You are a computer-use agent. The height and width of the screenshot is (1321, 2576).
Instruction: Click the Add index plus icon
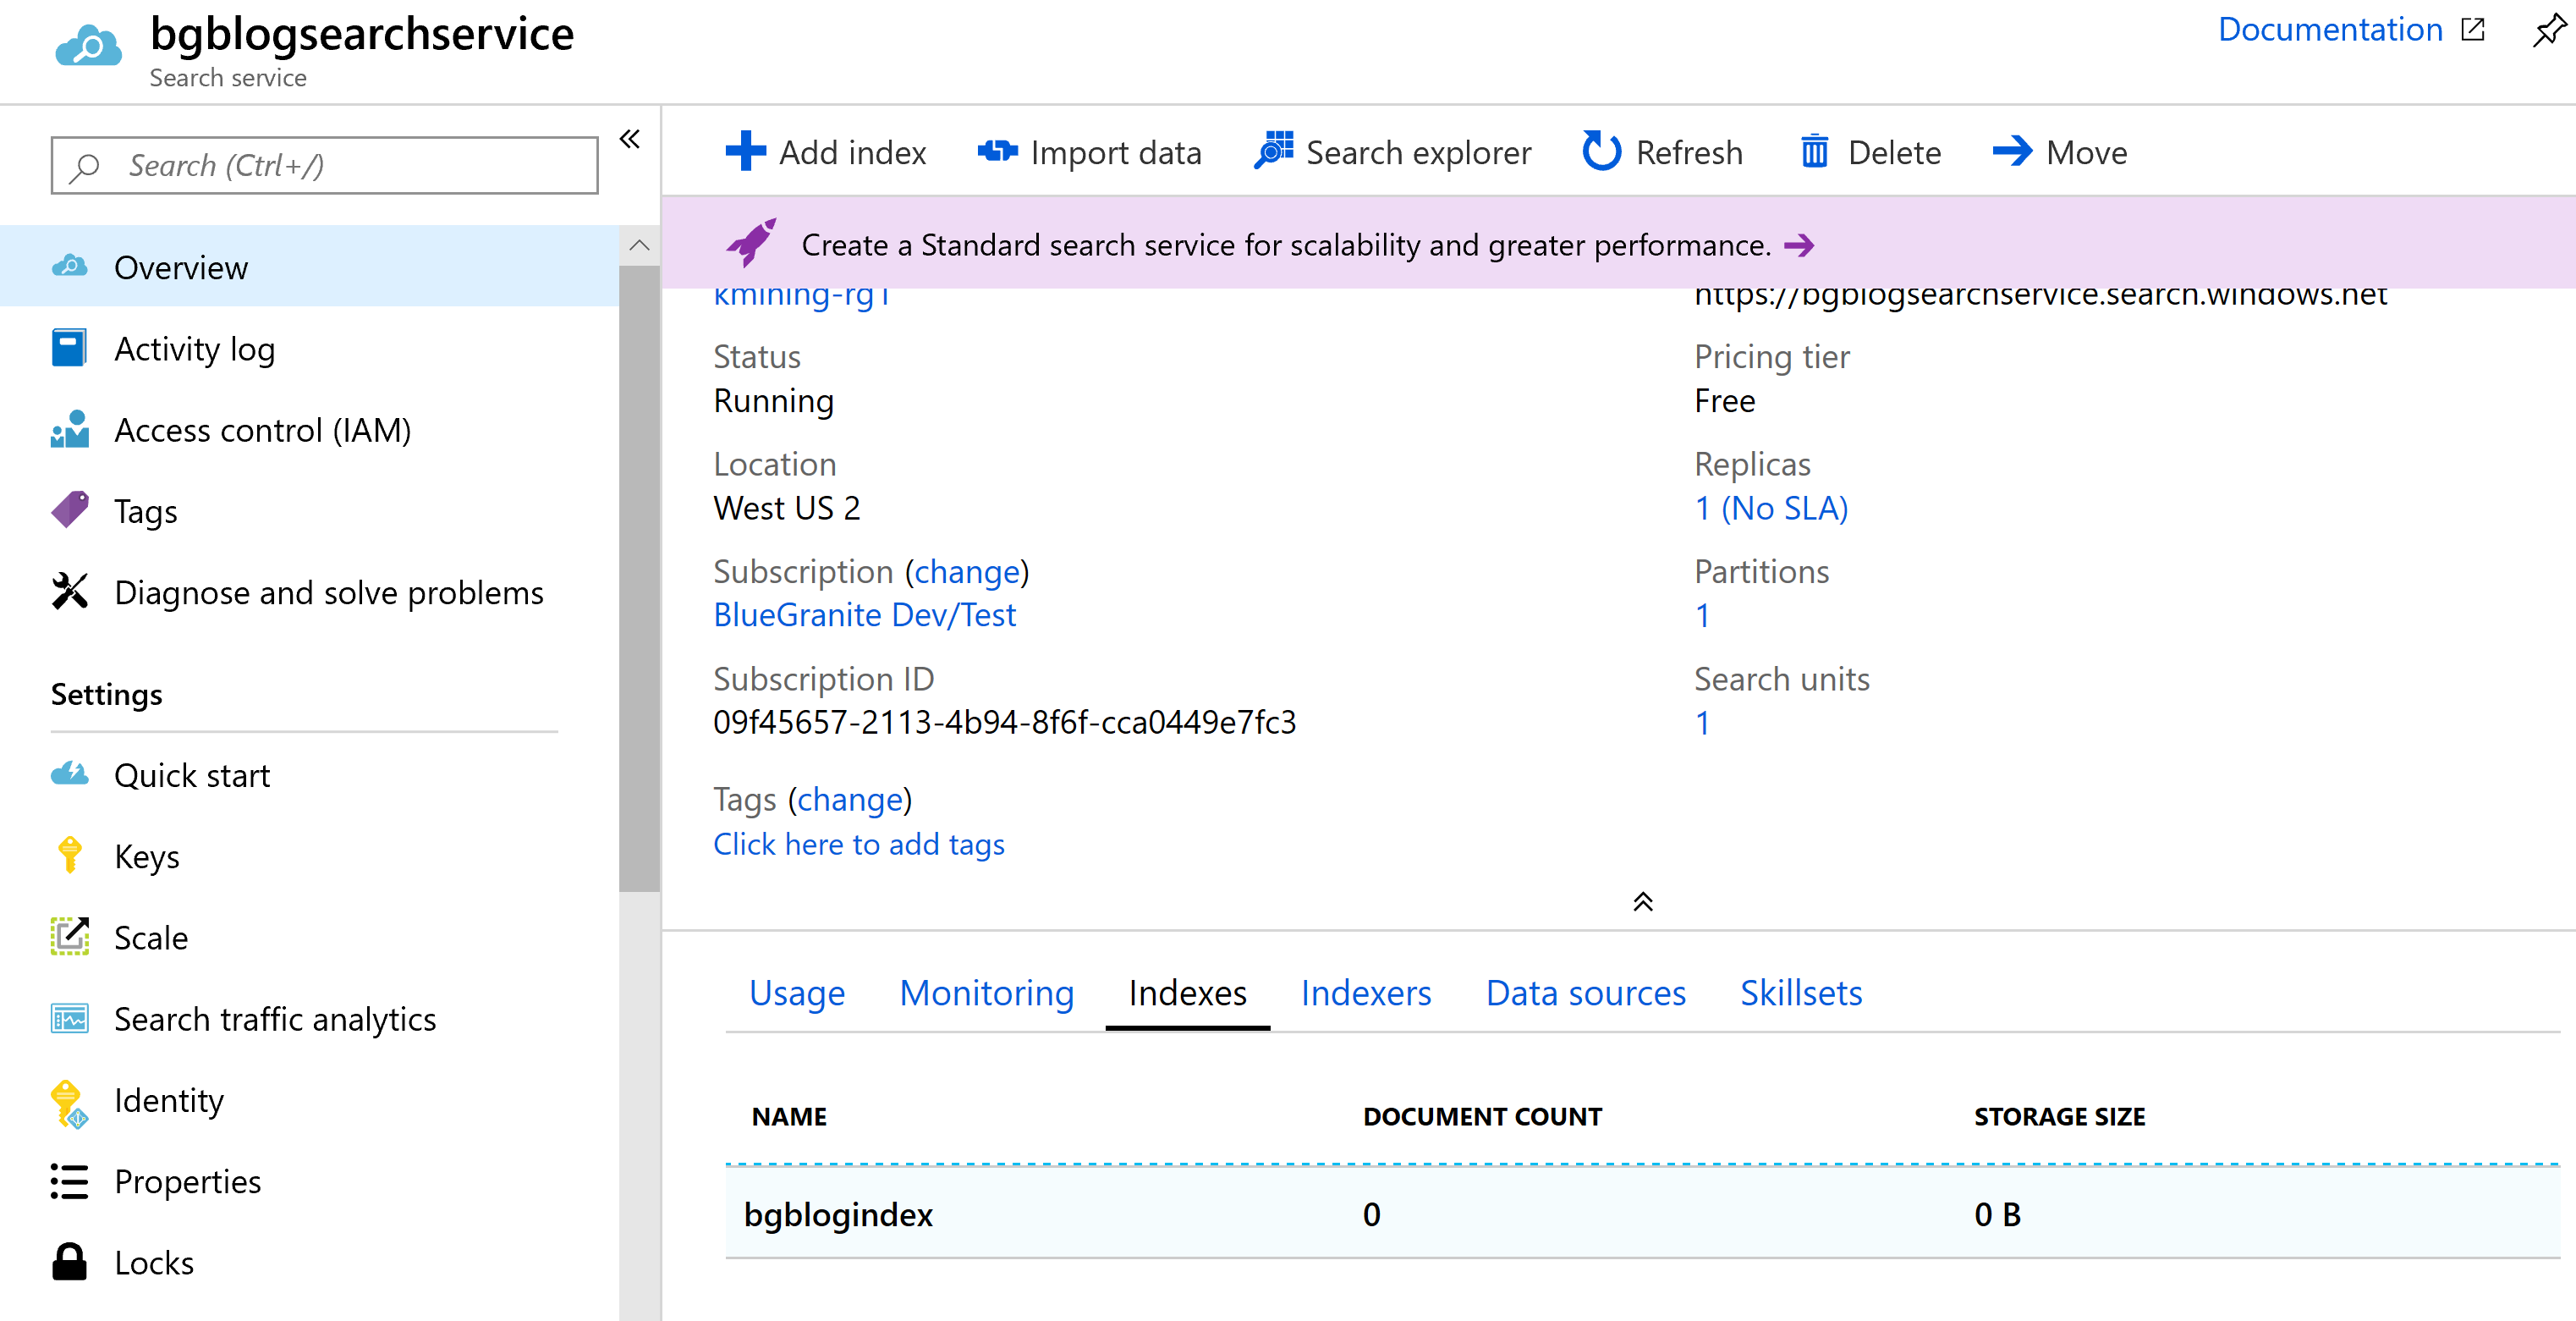[x=745, y=152]
